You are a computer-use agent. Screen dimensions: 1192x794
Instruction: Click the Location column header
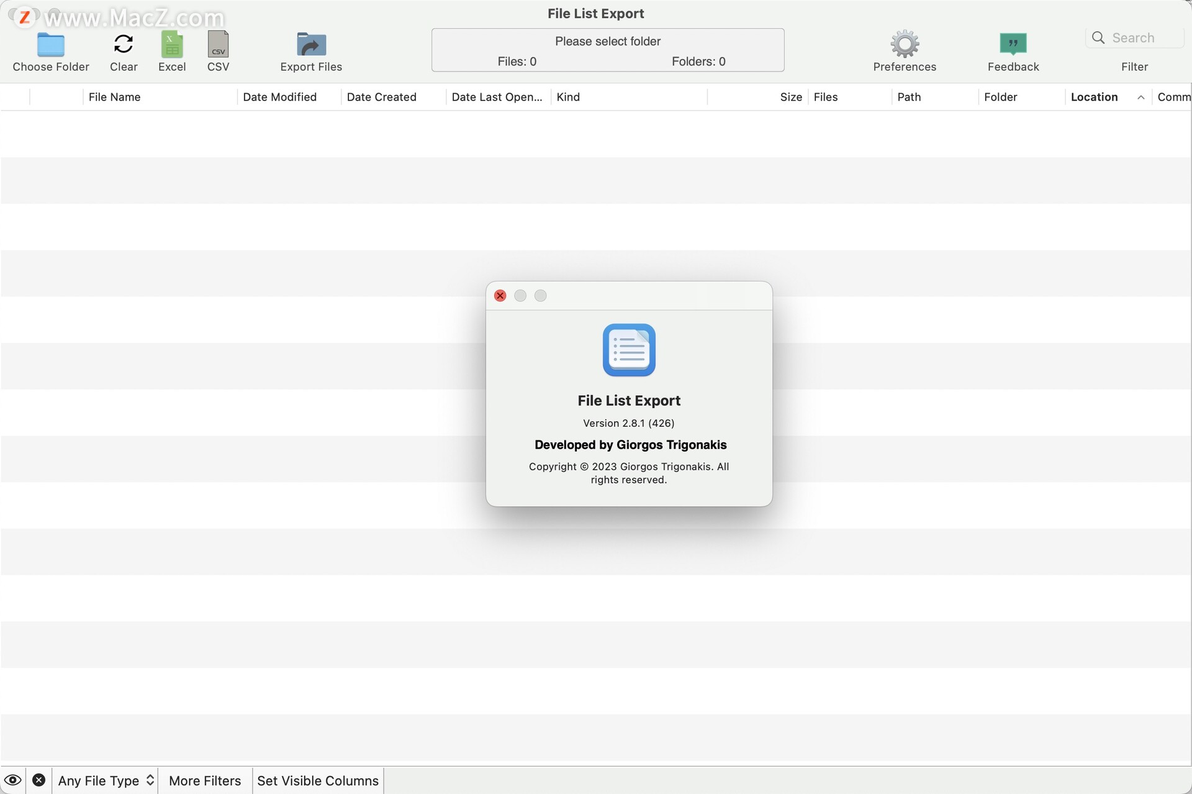coord(1094,97)
